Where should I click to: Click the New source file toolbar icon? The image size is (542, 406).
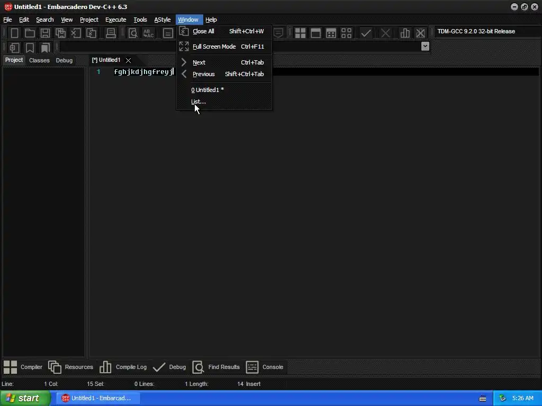[x=14, y=33]
